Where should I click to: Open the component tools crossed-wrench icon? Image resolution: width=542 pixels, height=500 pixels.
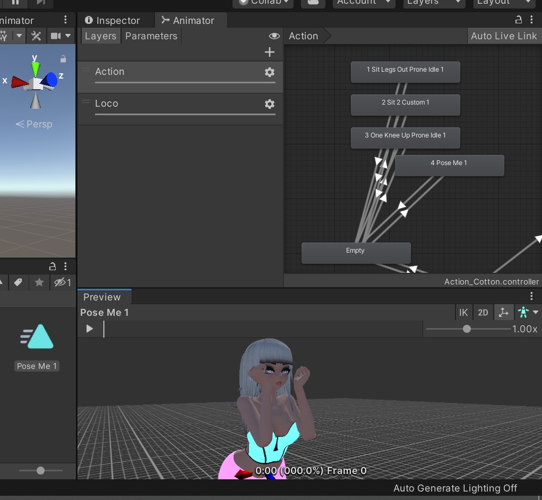36,36
